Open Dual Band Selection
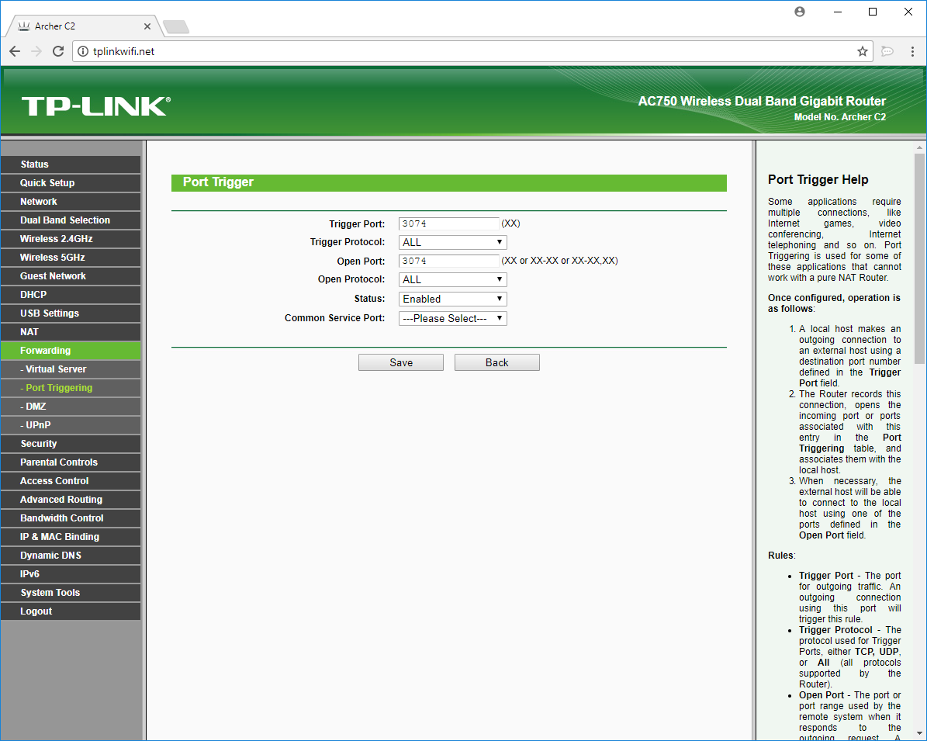The height and width of the screenshot is (741, 927). click(x=71, y=220)
